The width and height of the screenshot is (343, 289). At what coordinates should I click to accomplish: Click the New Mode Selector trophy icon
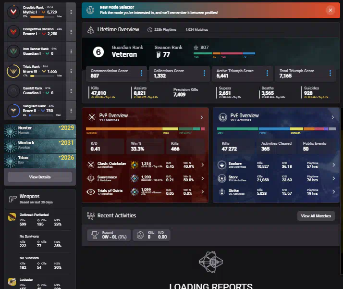tap(90, 10)
